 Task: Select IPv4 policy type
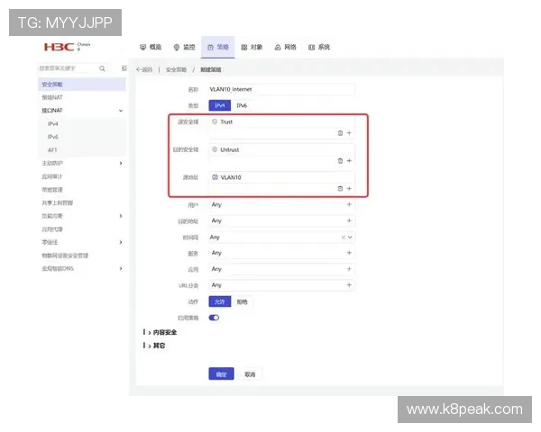[x=219, y=105]
